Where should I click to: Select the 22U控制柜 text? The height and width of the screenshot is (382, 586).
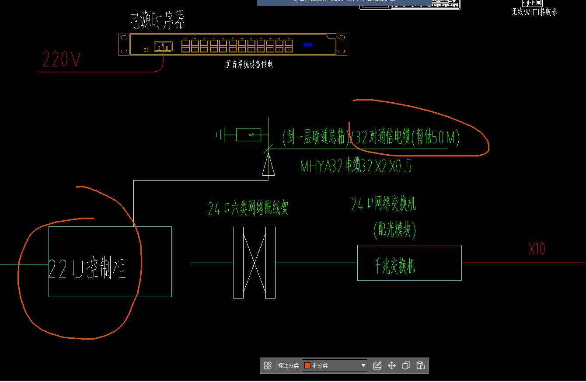coord(87,268)
